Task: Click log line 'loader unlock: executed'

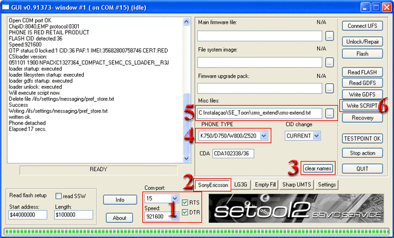Action: (x=35, y=87)
